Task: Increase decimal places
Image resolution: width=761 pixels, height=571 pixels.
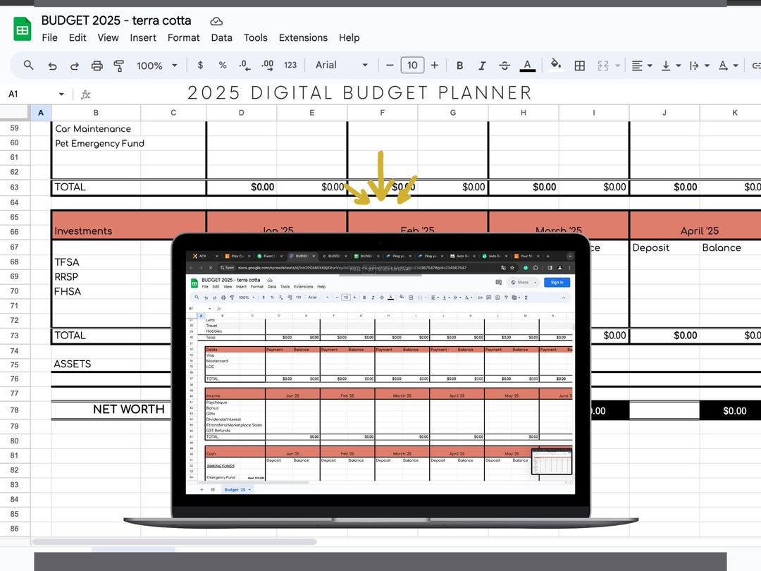Action: pyautogui.click(x=268, y=66)
